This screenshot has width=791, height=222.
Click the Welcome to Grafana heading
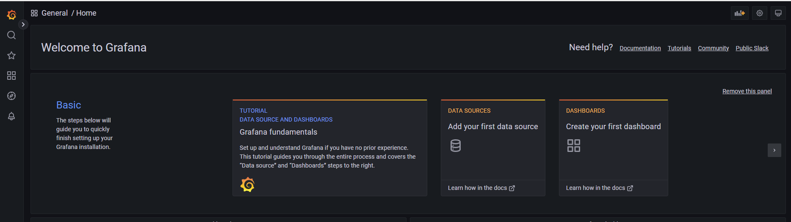point(94,47)
